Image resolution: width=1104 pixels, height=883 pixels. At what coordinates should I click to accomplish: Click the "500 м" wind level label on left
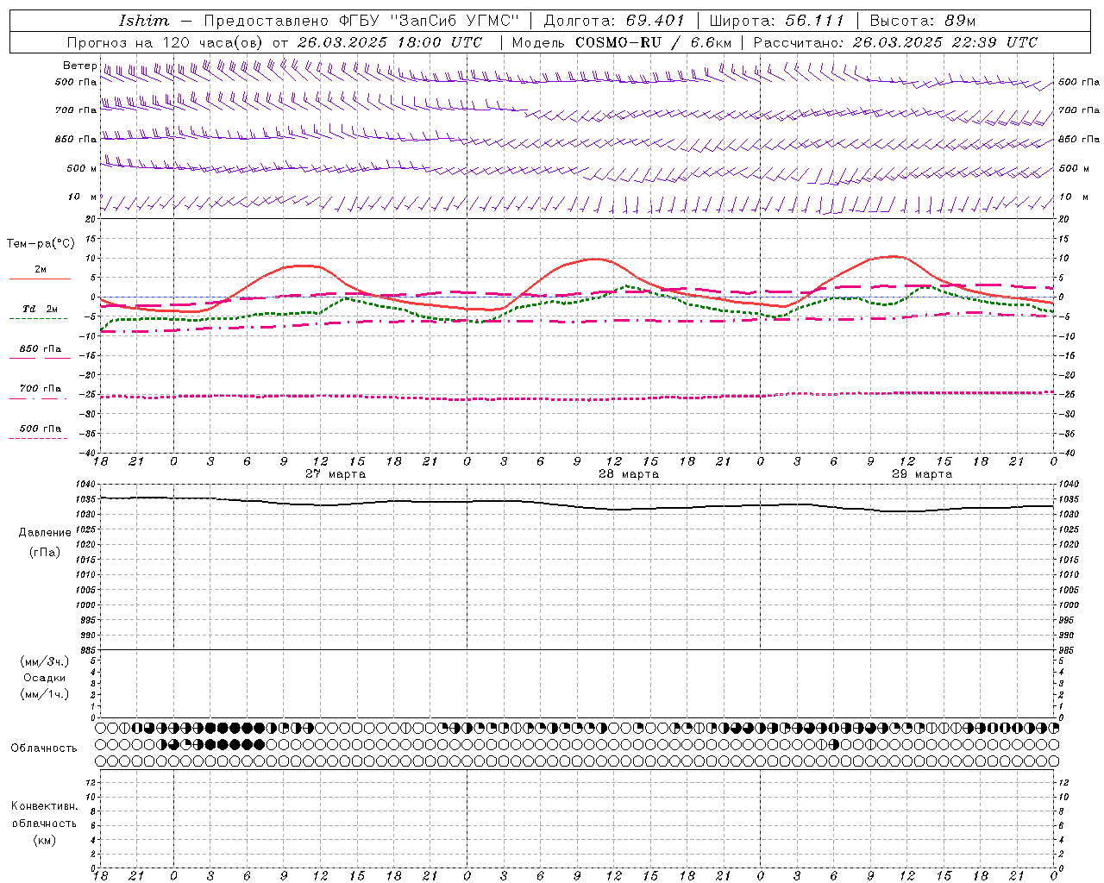[82, 168]
